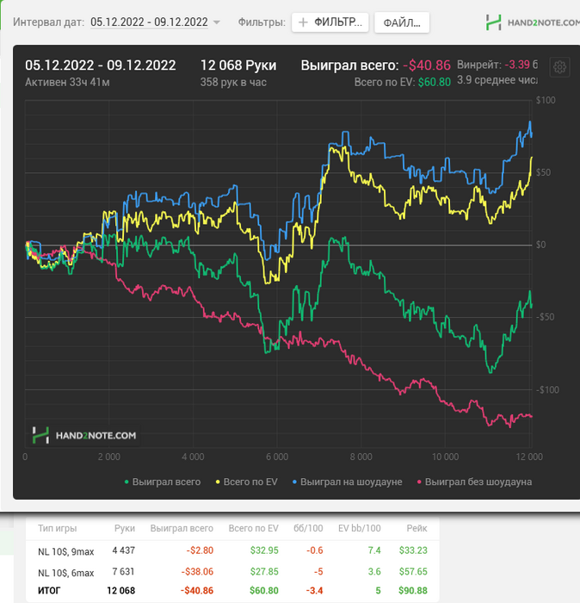Click the 'бб/100' column header
The height and width of the screenshot is (603, 580).
(x=308, y=528)
